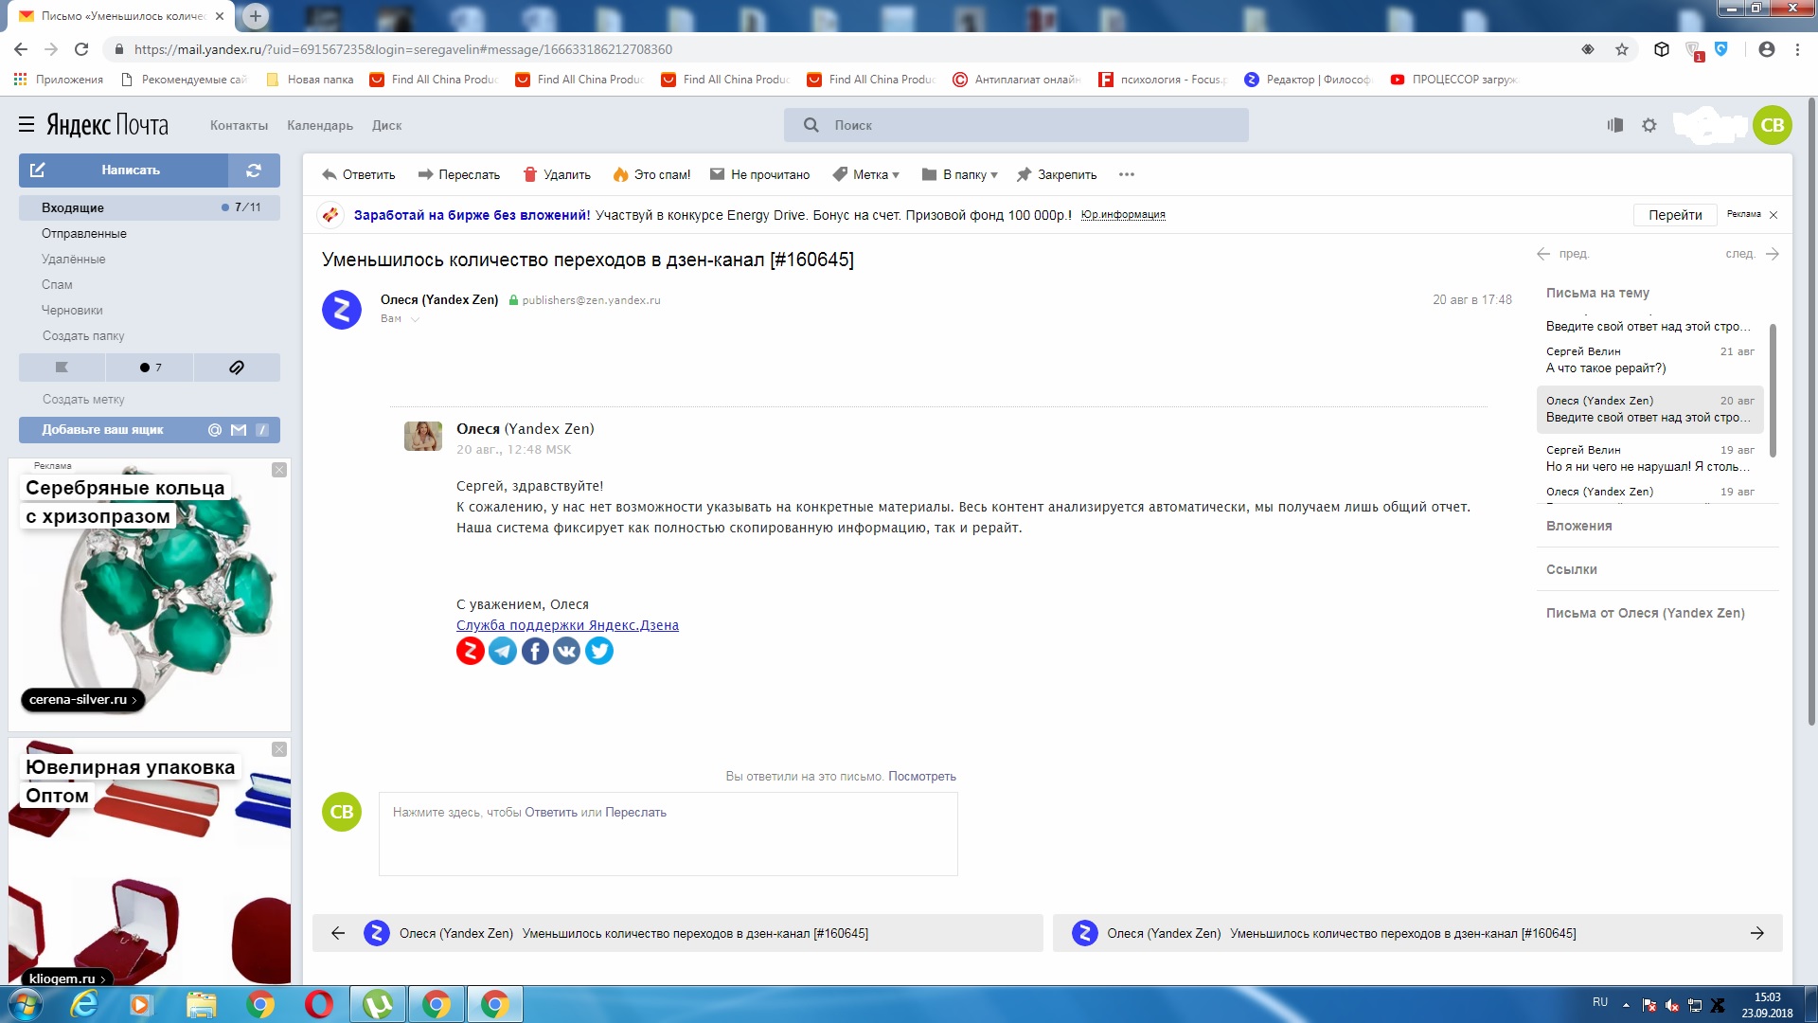Pin the message with Закрепить
1818x1023 pixels.
point(1057,174)
